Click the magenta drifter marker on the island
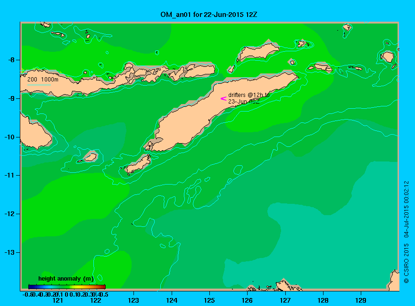 (224, 98)
